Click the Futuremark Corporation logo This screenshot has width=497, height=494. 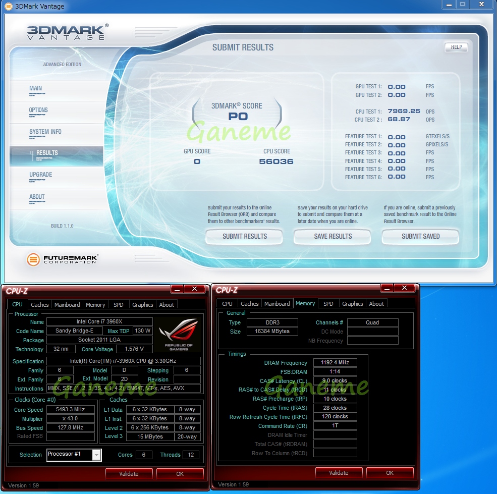pos(63,259)
